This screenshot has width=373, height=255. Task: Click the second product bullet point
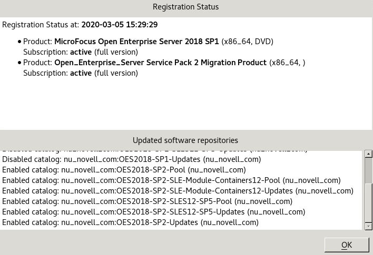click(19, 63)
